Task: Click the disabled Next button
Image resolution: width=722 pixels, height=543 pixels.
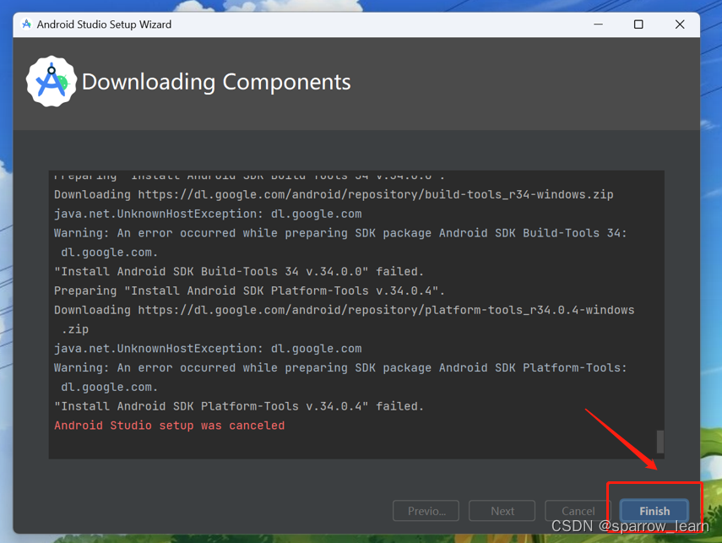Action: [502, 511]
